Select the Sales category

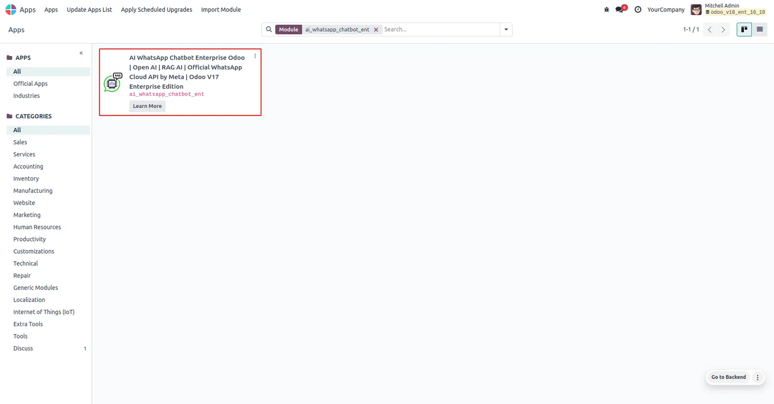point(48,142)
